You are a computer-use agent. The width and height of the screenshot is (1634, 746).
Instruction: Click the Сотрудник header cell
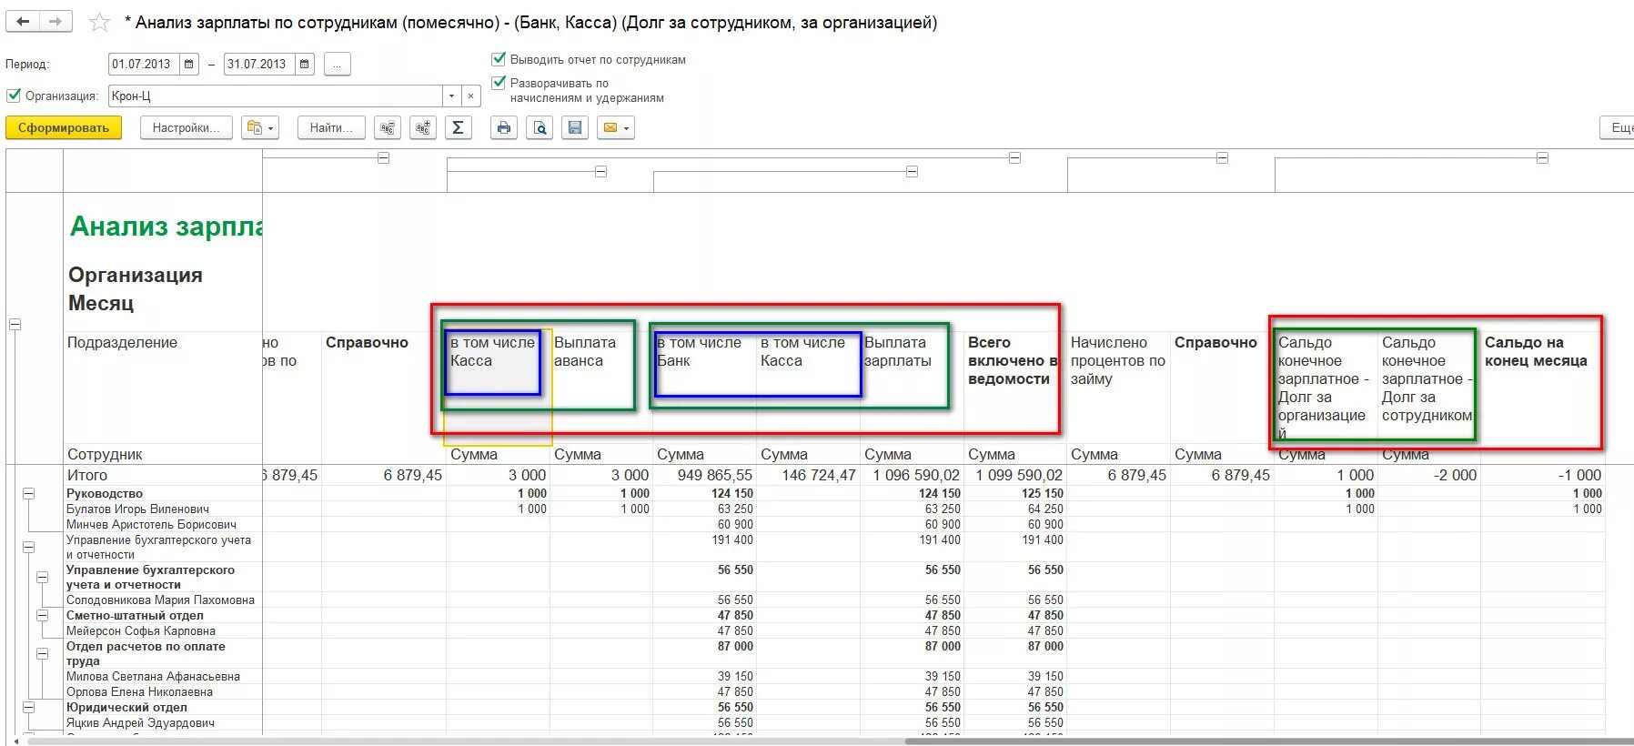tap(163, 455)
